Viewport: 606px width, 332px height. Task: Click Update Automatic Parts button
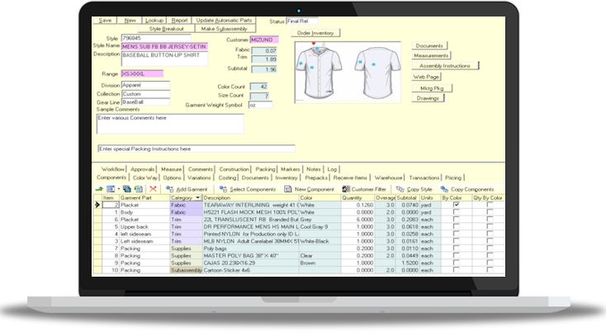(224, 20)
